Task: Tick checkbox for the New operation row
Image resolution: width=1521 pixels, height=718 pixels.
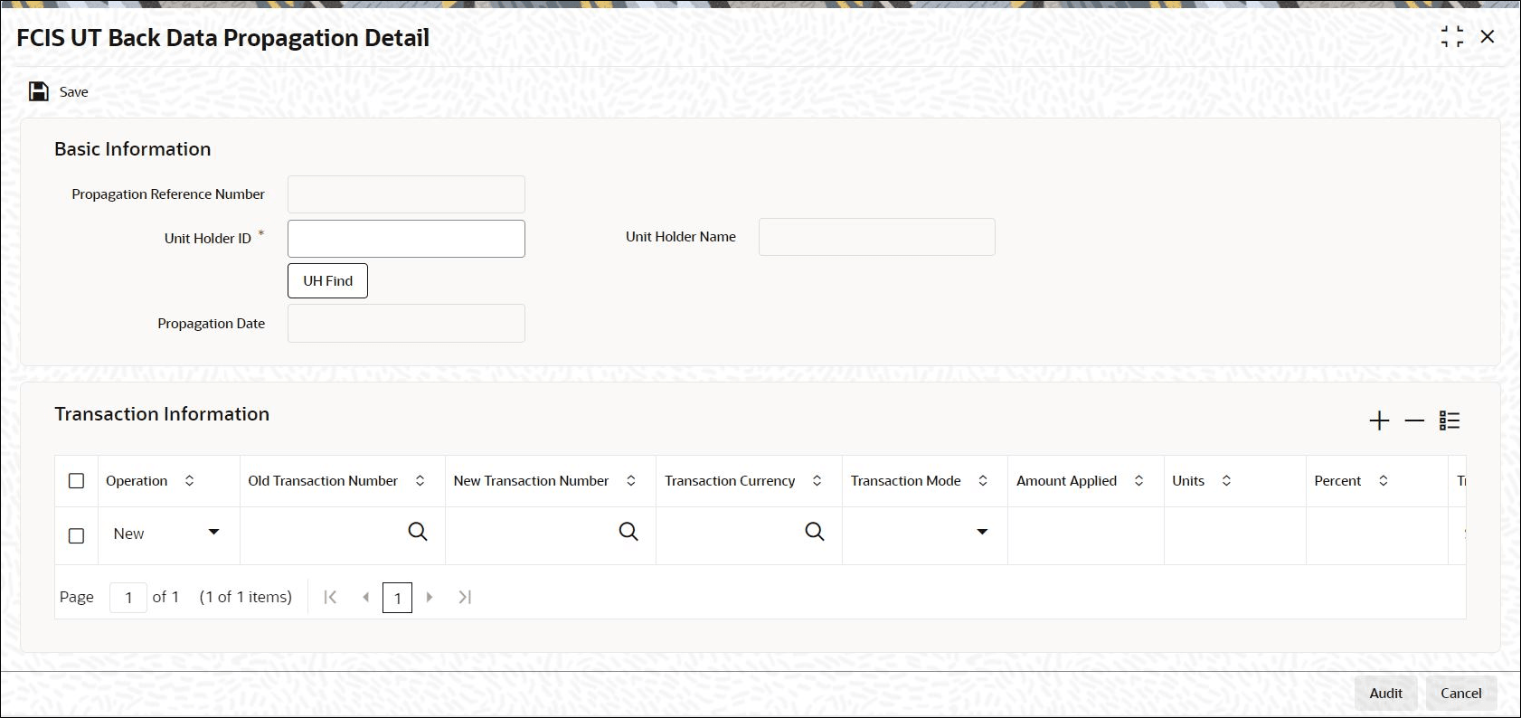Action: [x=77, y=535]
